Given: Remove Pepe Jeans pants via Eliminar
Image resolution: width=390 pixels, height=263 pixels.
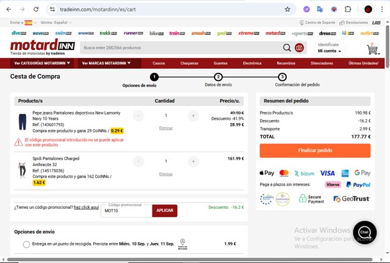Looking at the screenshot, I should (x=166, y=128).
